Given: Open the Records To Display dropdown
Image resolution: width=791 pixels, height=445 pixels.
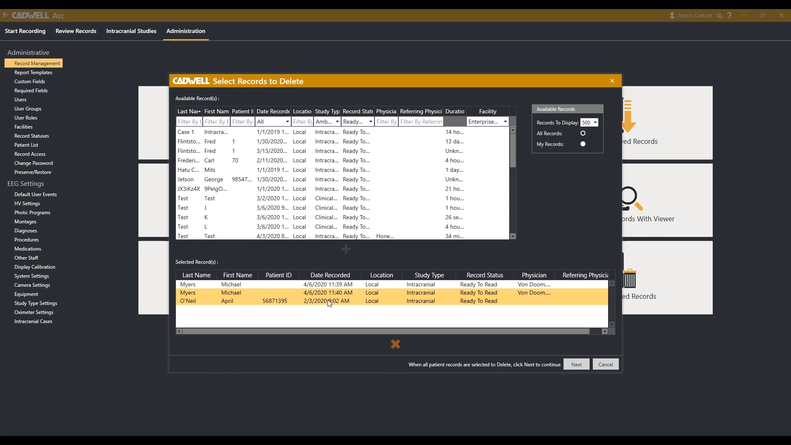Looking at the screenshot, I should click(x=589, y=122).
